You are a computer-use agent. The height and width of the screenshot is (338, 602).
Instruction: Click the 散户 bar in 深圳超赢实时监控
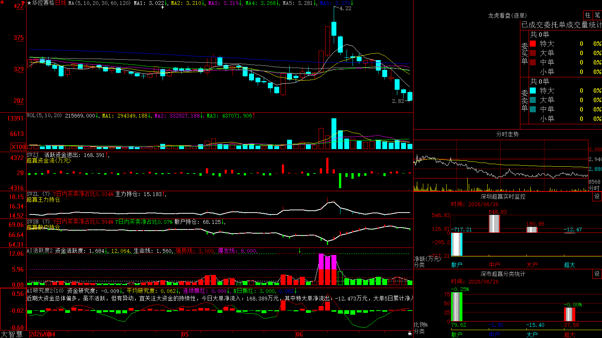pos(457,244)
